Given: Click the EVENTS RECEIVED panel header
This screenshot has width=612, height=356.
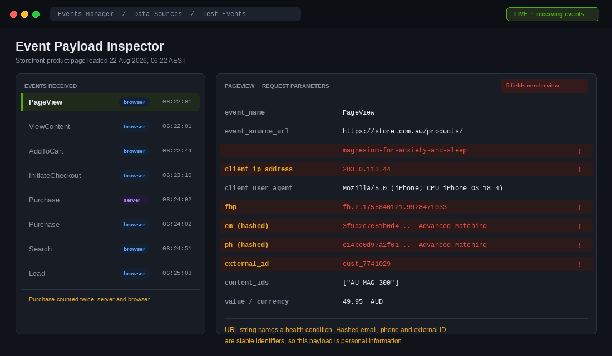Looking at the screenshot, I should (51, 86).
